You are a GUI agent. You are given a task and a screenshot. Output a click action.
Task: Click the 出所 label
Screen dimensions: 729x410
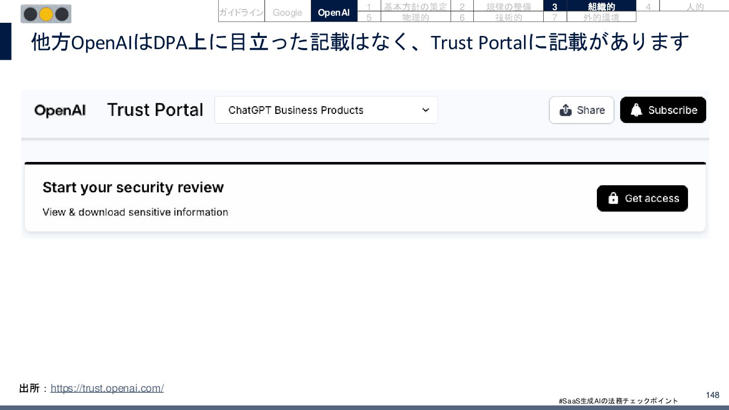[29, 388]
